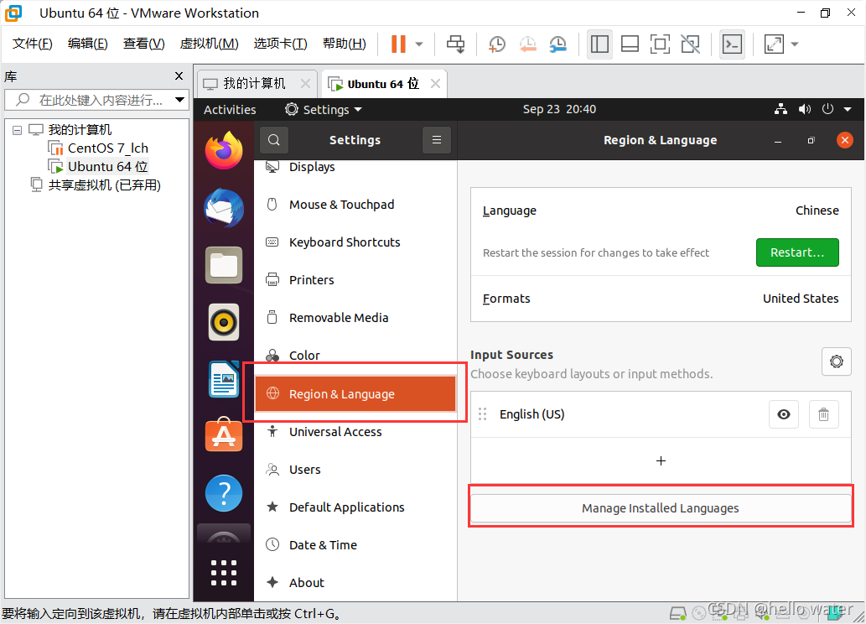866x624 pixels.
Task: Open the Formats row showing United States
Action: tap(661, 299)
